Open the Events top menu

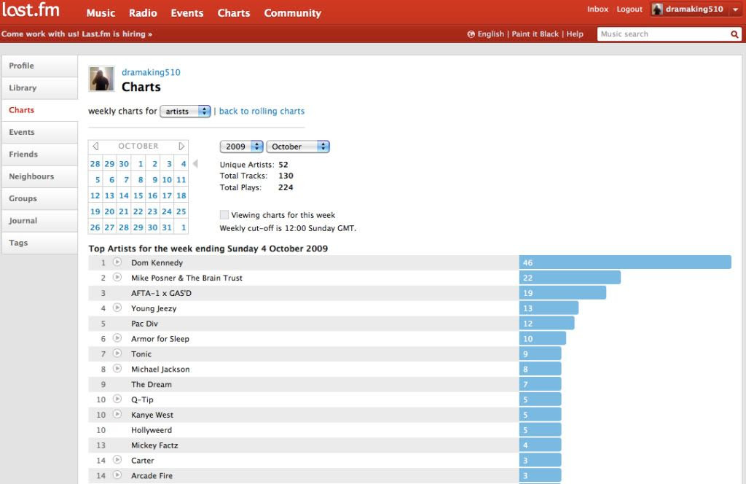(x=187, y=13)
